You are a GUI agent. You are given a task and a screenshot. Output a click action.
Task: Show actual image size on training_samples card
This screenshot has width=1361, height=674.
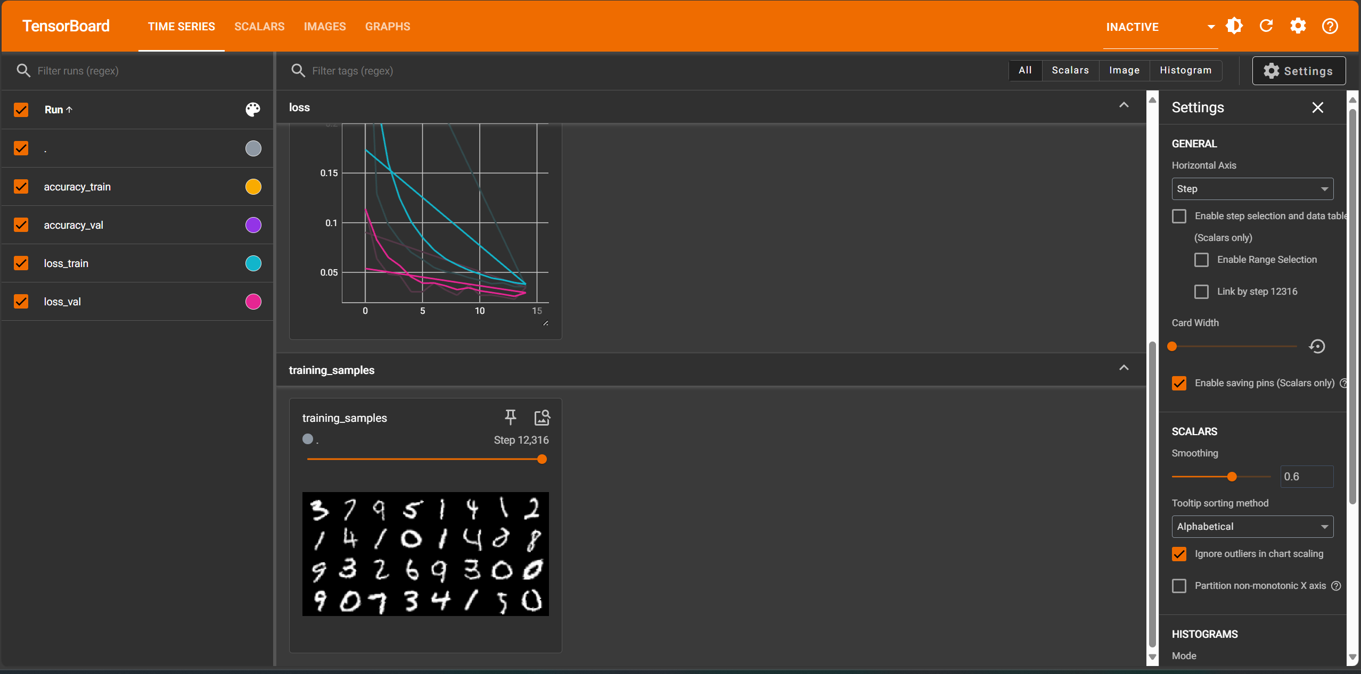pos(542,418)
